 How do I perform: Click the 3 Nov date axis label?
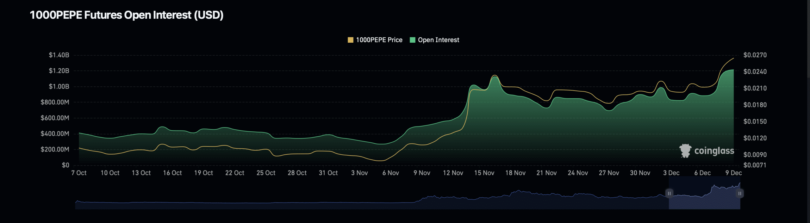coord(359,173)
